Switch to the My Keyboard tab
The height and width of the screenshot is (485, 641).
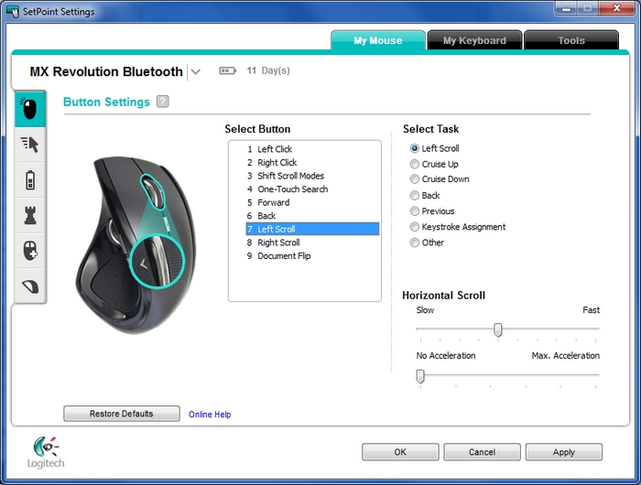point(474,40)
